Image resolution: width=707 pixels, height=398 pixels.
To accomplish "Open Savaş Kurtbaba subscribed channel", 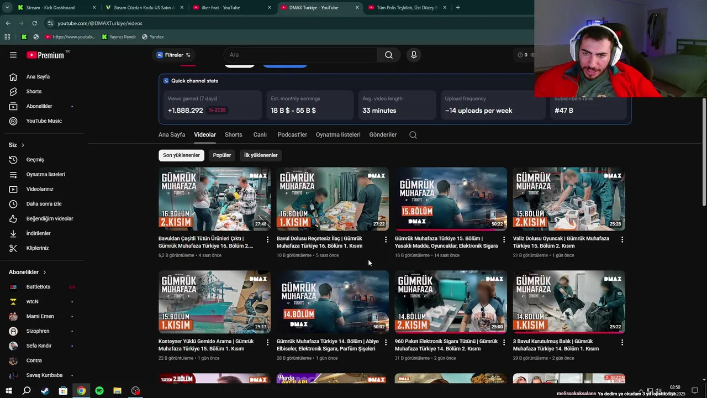I will coord(43,375).
